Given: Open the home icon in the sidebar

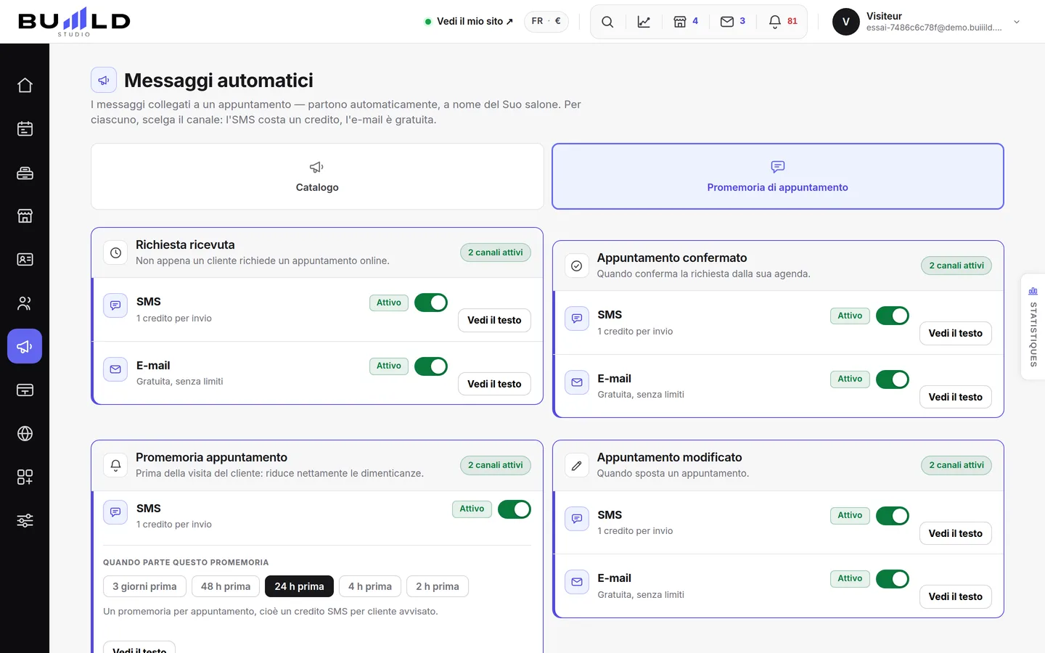Looking at the screenshot, I should [x=25, y=86].
